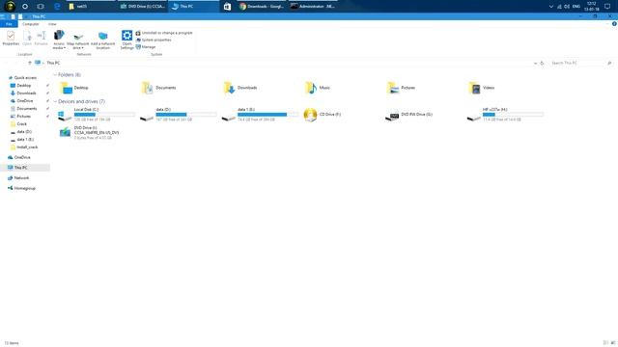The image size is (618, 347).
Task: Show hidden system tray icons chevron
Action: (x=551, y=7)
